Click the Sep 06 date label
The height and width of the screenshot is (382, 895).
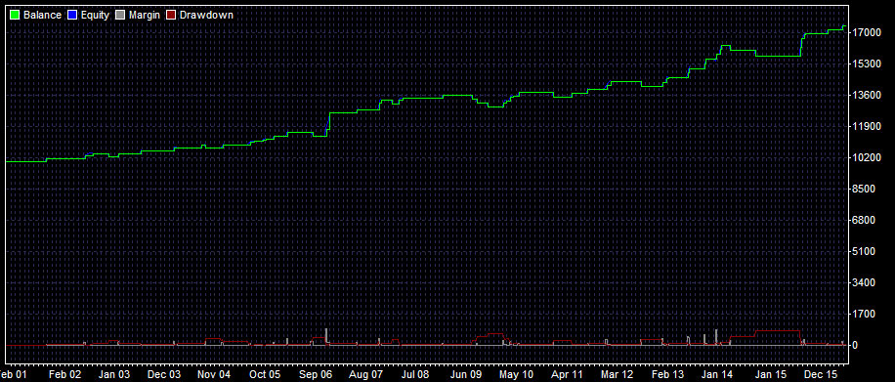315,374
